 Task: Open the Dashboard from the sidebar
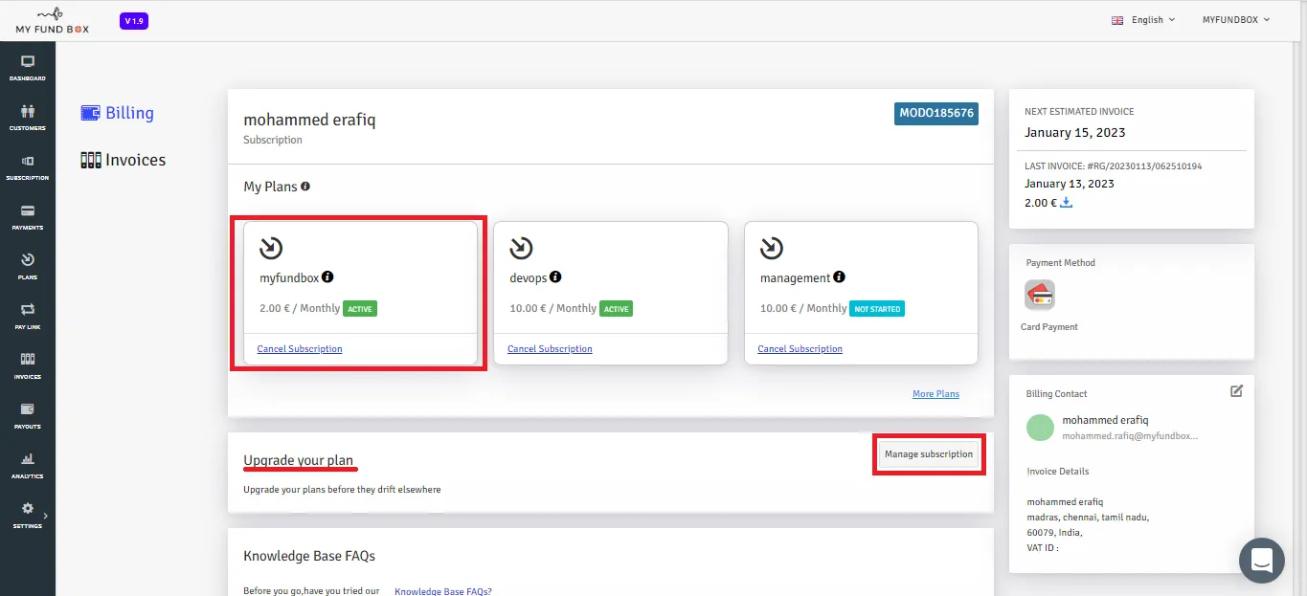tap(27, 67)
